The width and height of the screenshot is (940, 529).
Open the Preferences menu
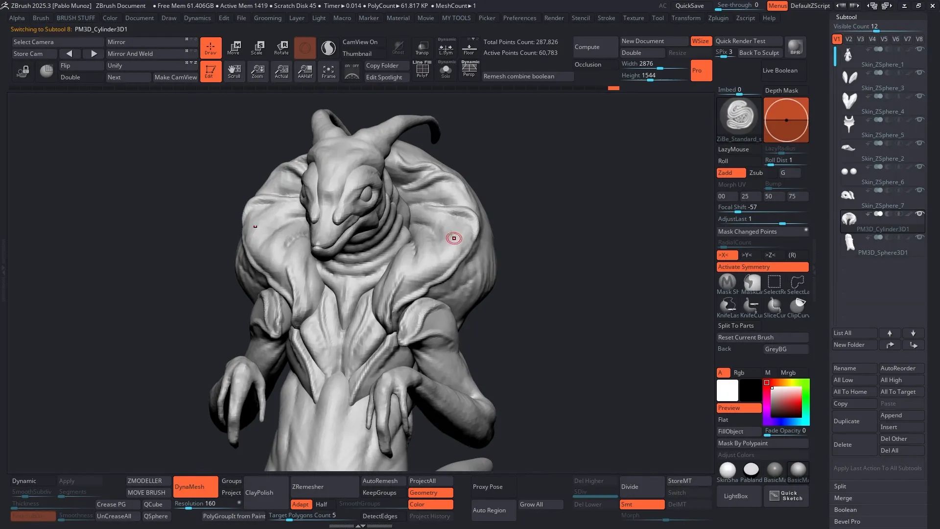(x=519, y=18)
